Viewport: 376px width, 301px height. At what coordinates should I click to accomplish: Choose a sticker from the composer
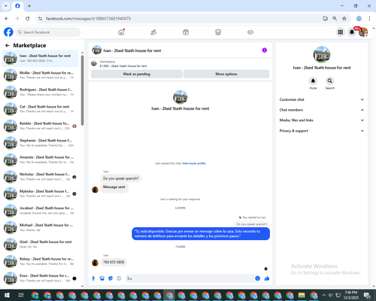point(111,278)
